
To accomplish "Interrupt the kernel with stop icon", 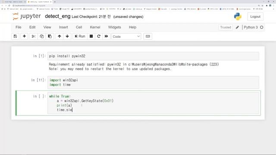I will [x=91, y=36].
